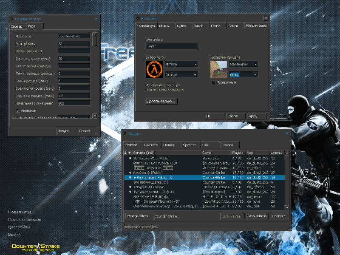Click the Half-Life icon in Servers title bar
Screen dimensions: 340x255
[x=125, y=133]
